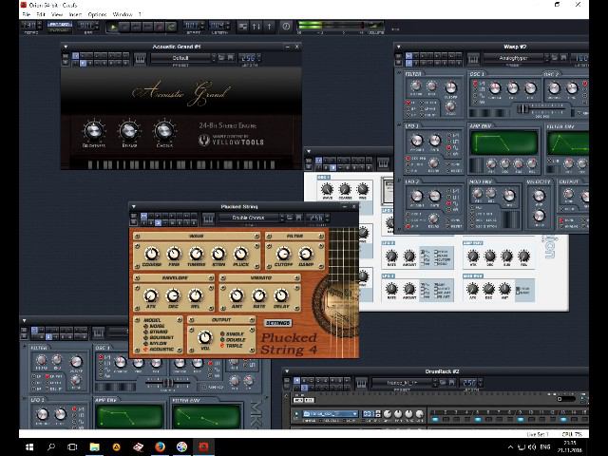
Task: Click the main volume level meter slider
Action: (332, 26)
